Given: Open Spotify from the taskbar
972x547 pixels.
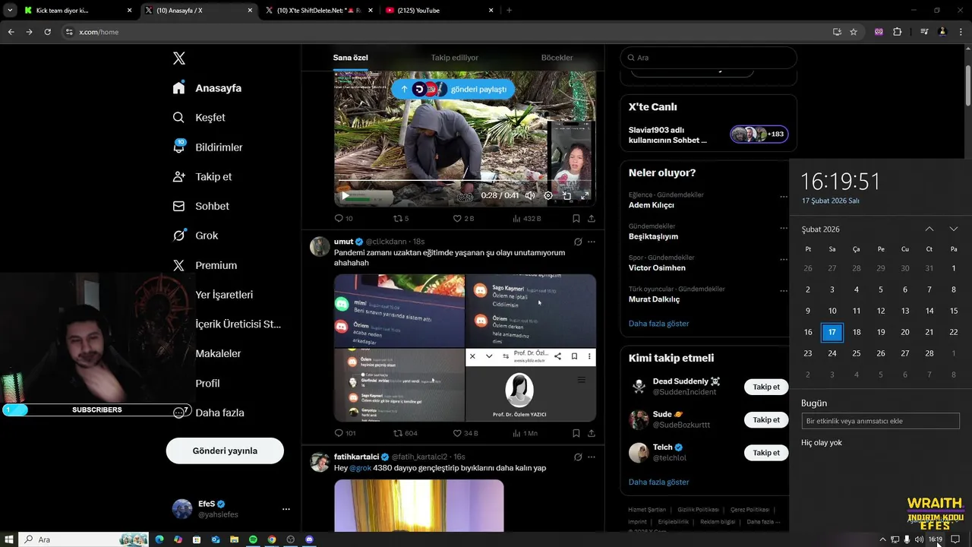Looking at the screenshot, I should point(253,539).
